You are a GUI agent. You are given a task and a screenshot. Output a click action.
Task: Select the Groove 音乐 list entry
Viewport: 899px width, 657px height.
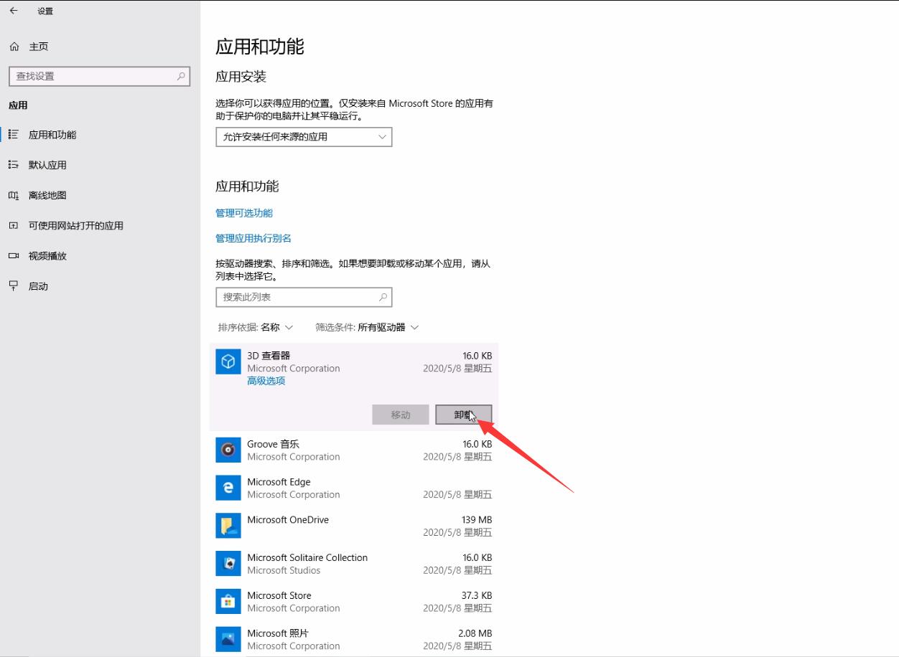click(x=354, y=450)
